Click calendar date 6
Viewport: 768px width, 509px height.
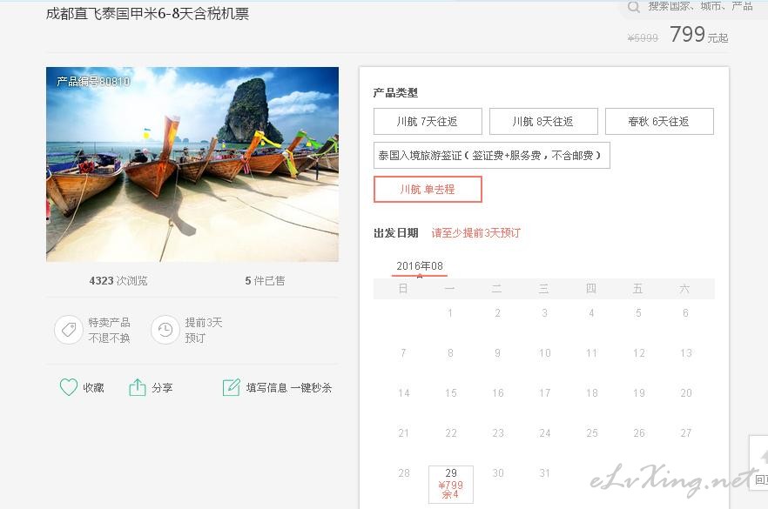(x=686, y=313)
